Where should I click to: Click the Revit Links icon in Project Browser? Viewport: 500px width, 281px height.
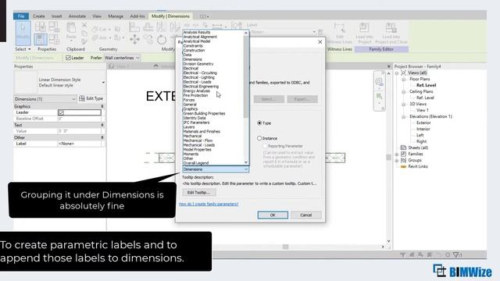[x=403, y=166]
